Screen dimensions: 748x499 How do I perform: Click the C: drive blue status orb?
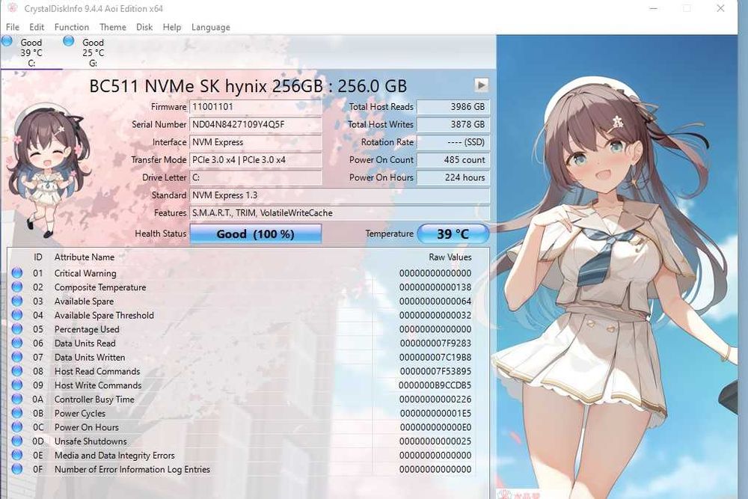(x=7, y=41)
